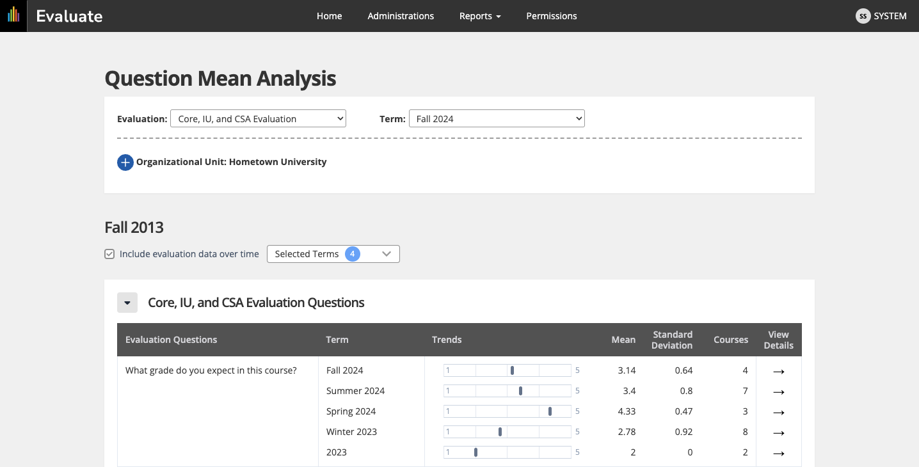The width and height of the screenshot is (919, 467).
Task: Click the standard deviation value 0.92
Action: (x=683, y=432)
